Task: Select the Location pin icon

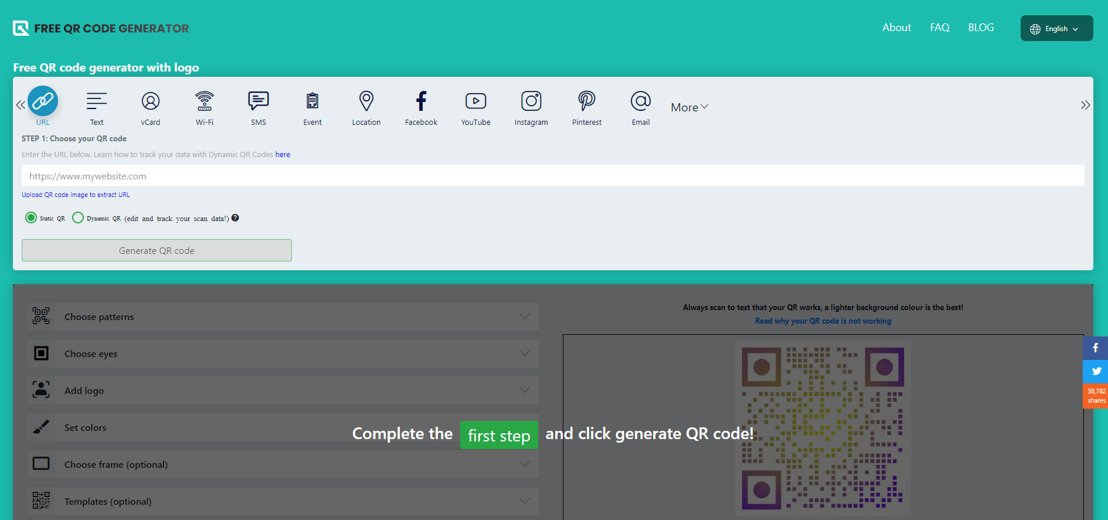Action: click(366, 101)
